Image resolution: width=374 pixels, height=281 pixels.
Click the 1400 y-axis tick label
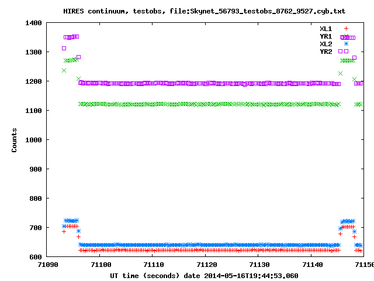[x=34, y=23]
